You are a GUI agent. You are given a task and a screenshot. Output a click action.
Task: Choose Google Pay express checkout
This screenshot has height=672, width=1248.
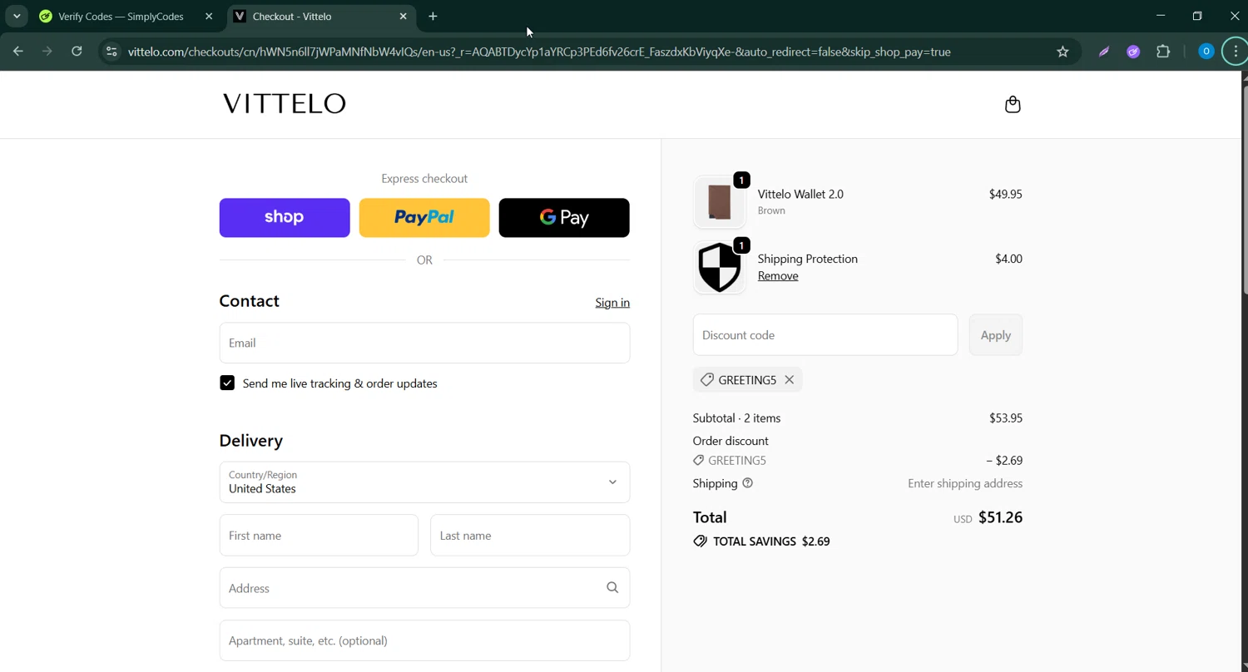[564, 218]
